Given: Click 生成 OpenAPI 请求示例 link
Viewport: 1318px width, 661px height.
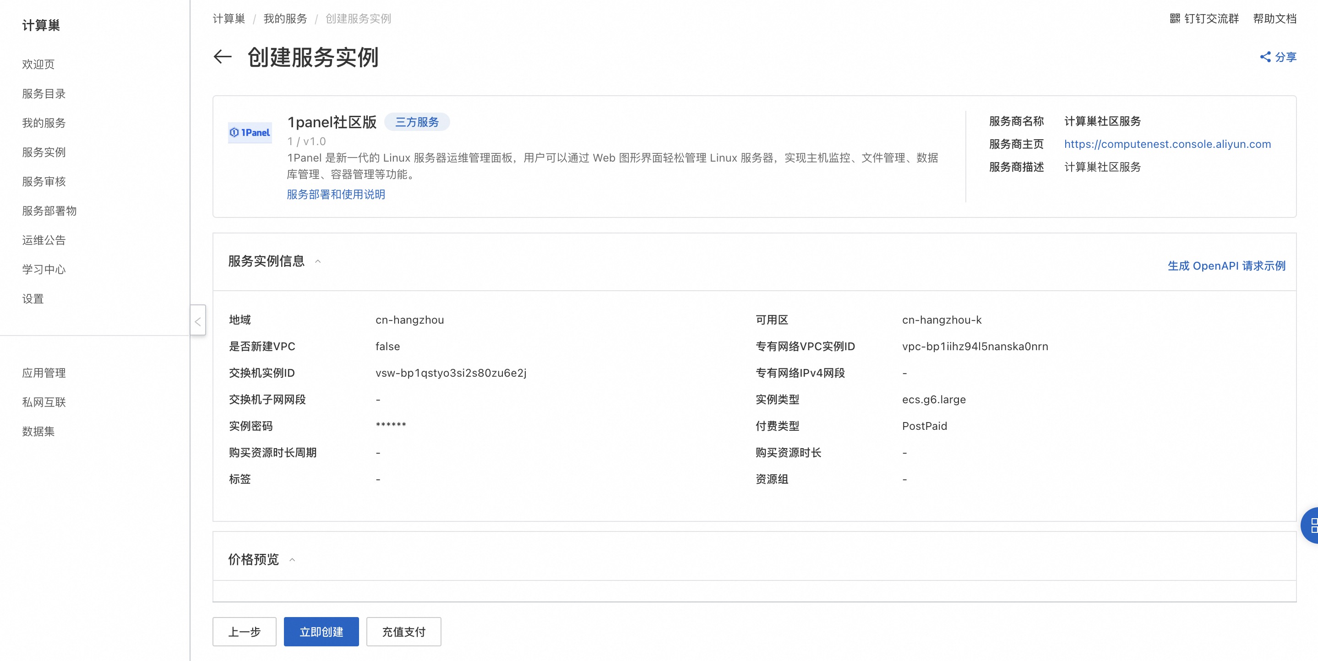Looking at the screenshot, I should coord(1226,265).
